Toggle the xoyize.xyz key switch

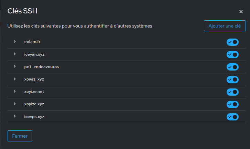click(x=232, y=104)
